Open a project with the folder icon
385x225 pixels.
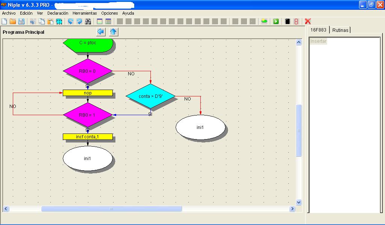13,21
